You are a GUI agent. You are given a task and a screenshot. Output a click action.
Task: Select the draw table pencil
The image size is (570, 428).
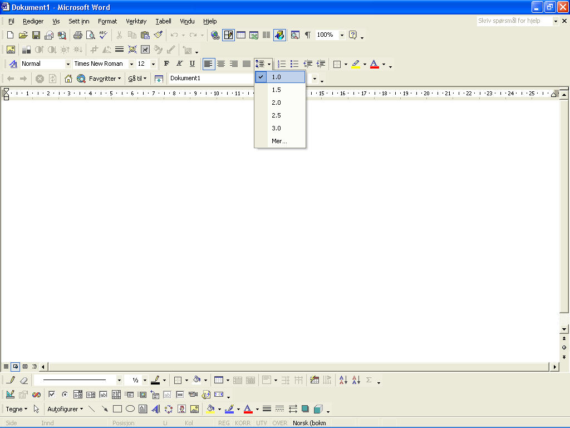(11, 380)
